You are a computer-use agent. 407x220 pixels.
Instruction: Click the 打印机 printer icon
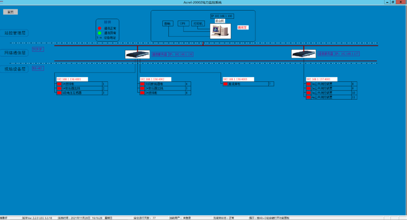[x=199, y=23]
